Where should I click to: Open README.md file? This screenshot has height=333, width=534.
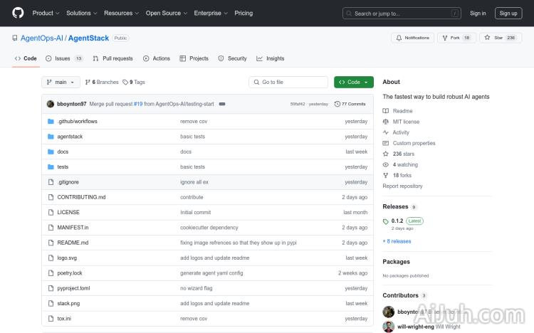(73, 243)
